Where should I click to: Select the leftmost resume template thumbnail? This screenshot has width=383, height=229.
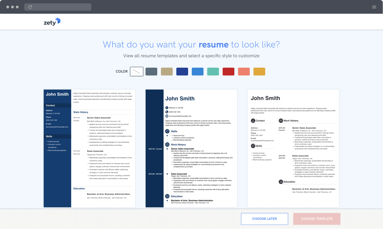pos(88,148)
